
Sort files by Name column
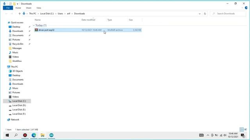click(37, 20)
